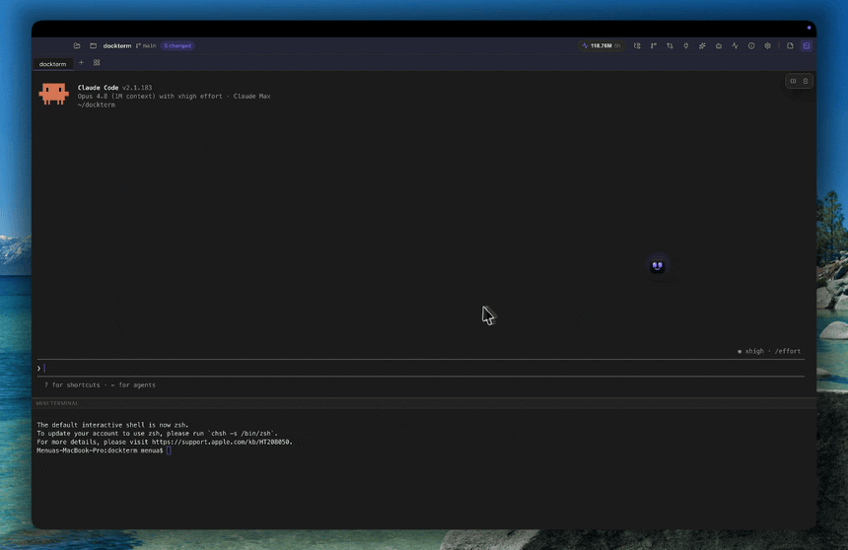
Task: Click the up-down sync arrows icon
Action: [670, 46]
